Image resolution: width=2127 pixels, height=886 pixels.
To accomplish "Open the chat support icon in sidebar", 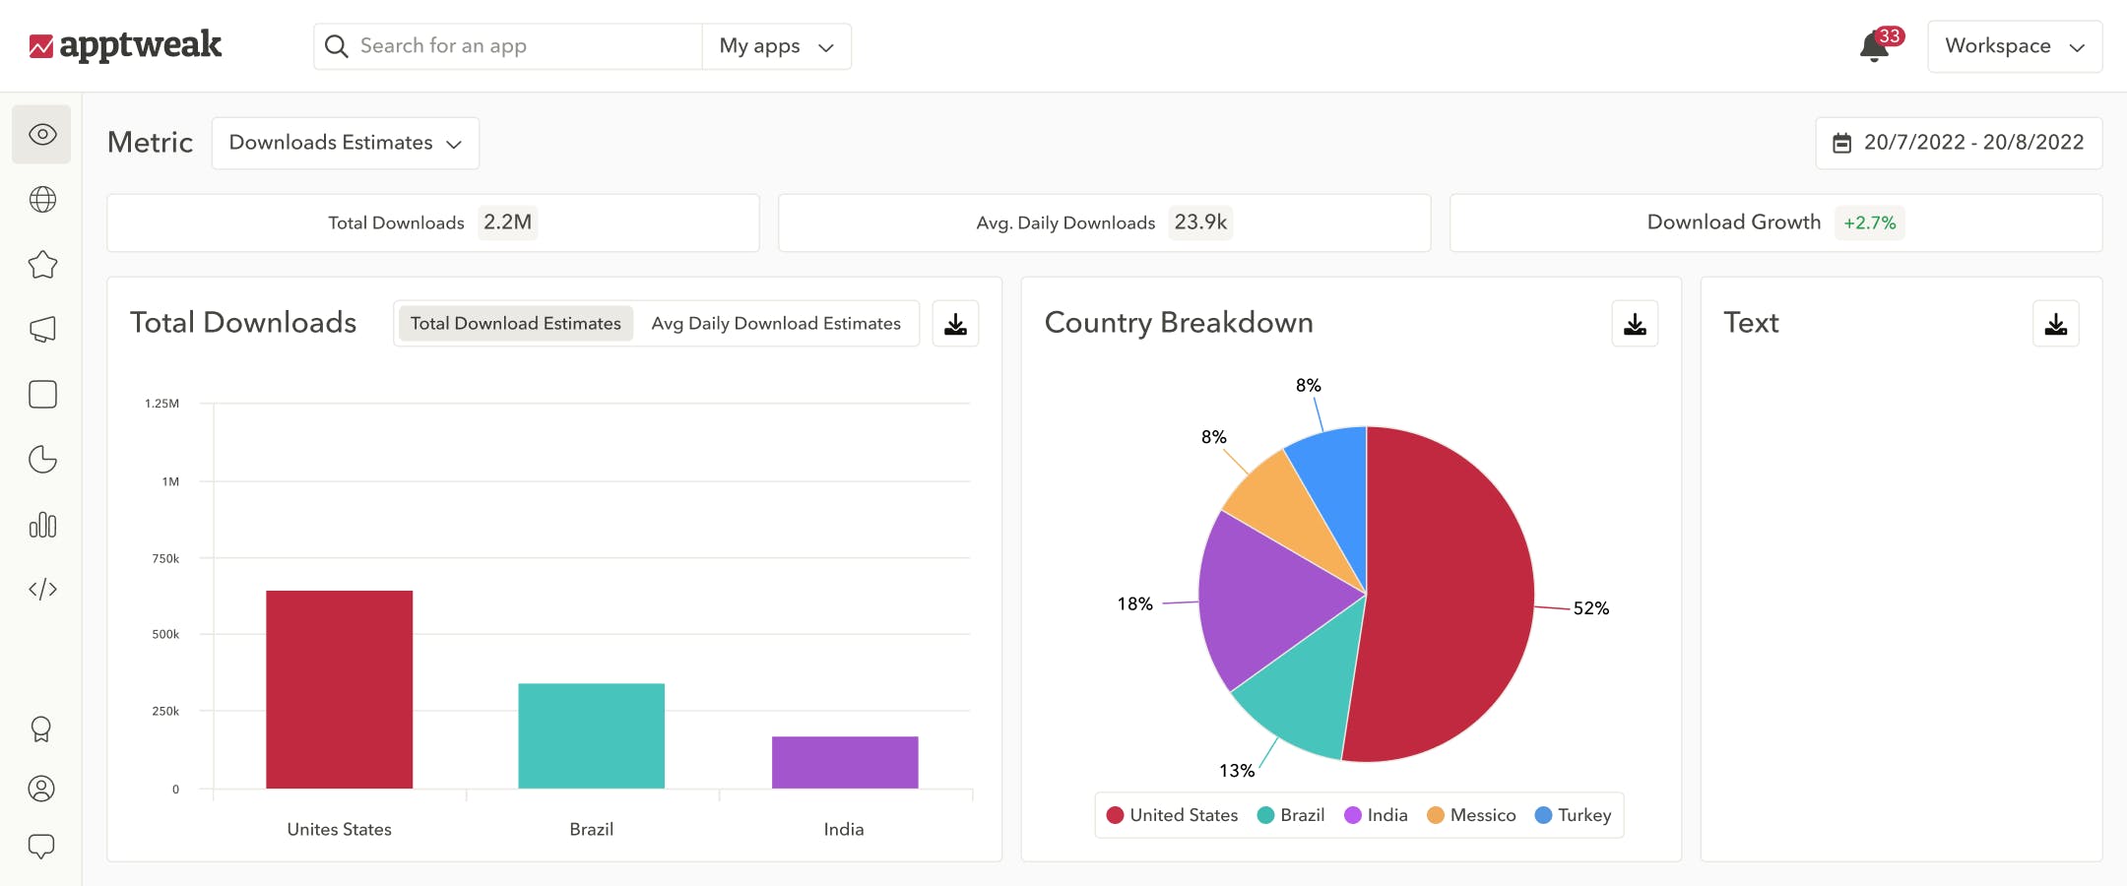I will point(41,845).
